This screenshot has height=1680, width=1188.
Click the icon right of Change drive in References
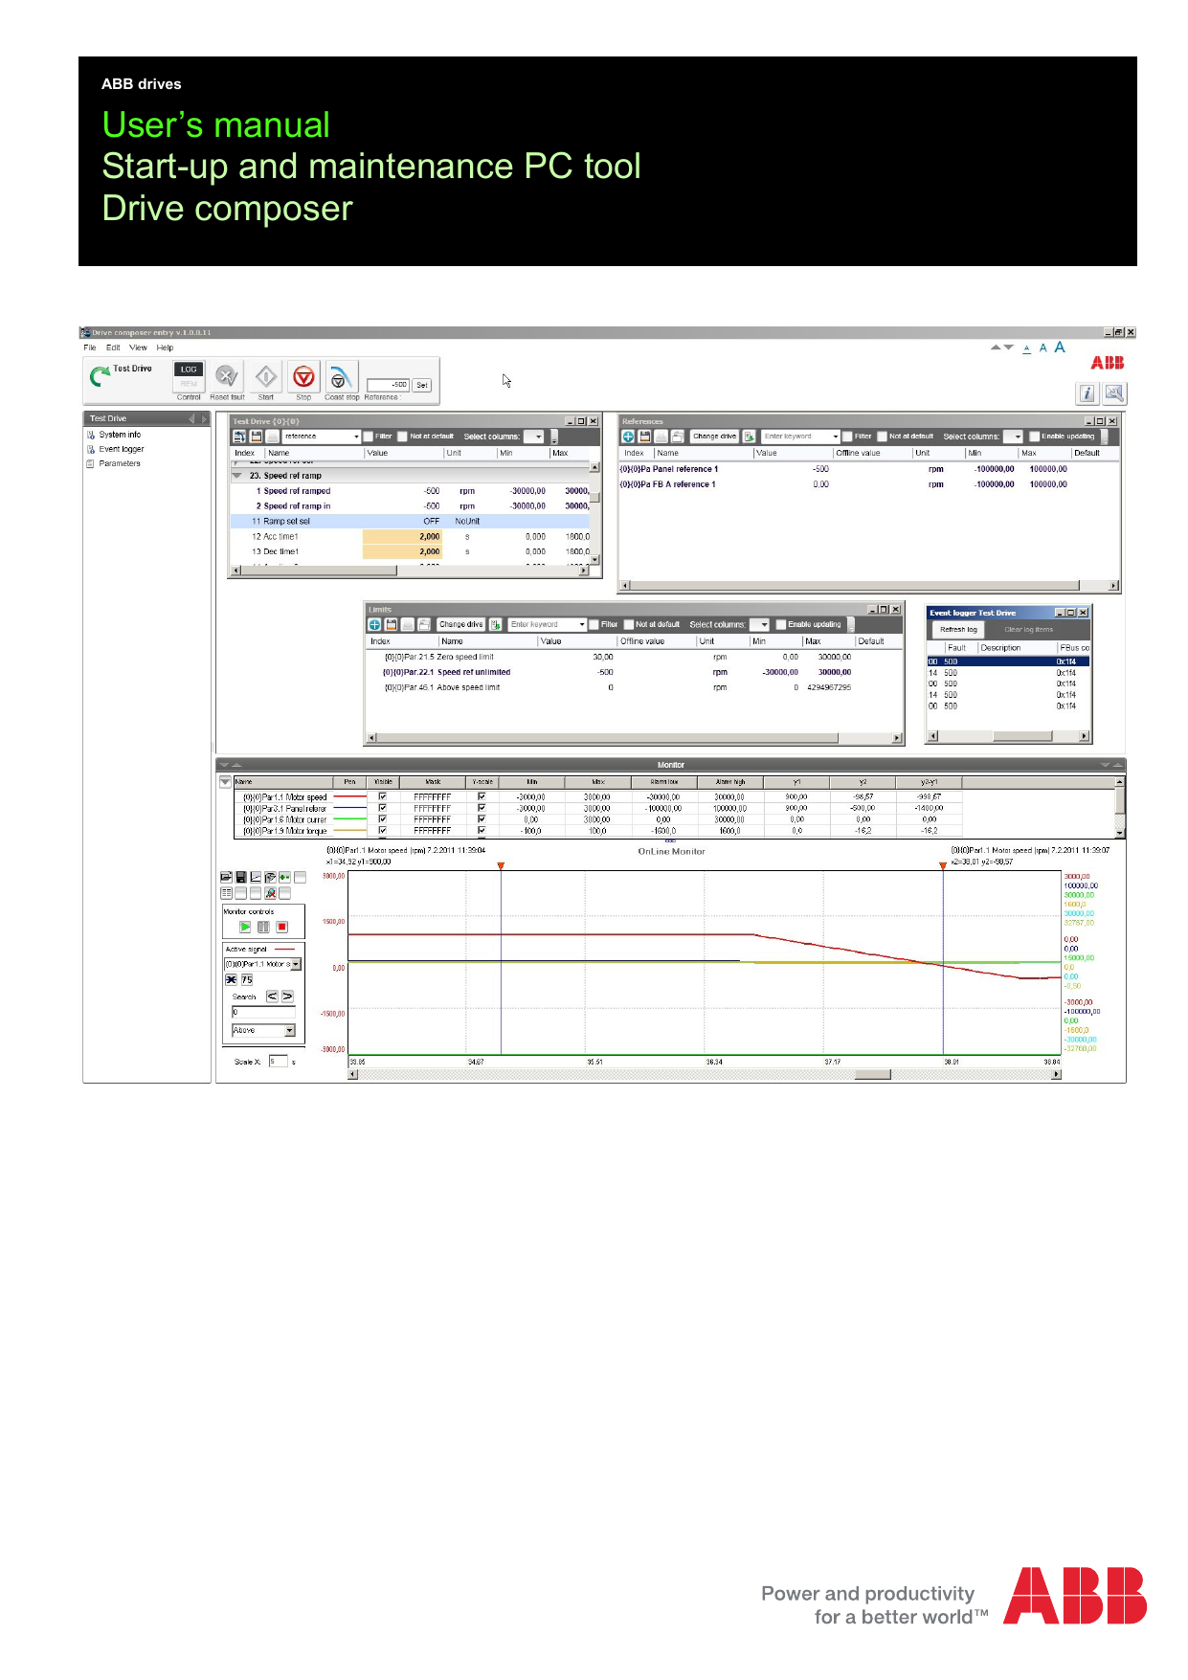coord(750,437)
